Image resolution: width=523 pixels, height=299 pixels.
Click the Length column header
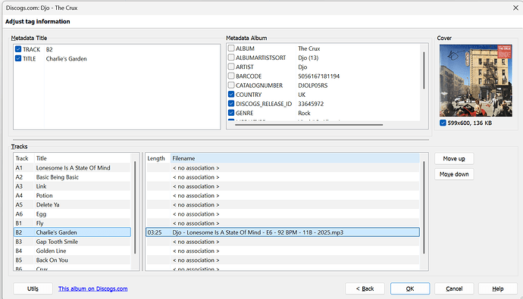[x=158, y=158]
